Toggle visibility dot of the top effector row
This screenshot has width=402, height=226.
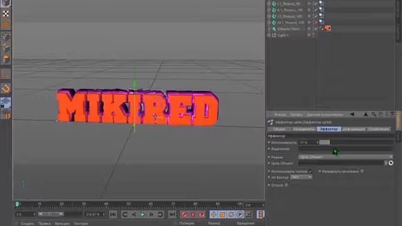coord(309,4)
